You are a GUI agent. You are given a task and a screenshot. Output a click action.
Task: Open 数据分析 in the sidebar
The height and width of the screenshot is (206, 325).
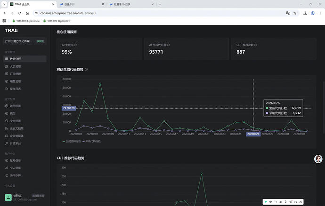pos(25,59)
